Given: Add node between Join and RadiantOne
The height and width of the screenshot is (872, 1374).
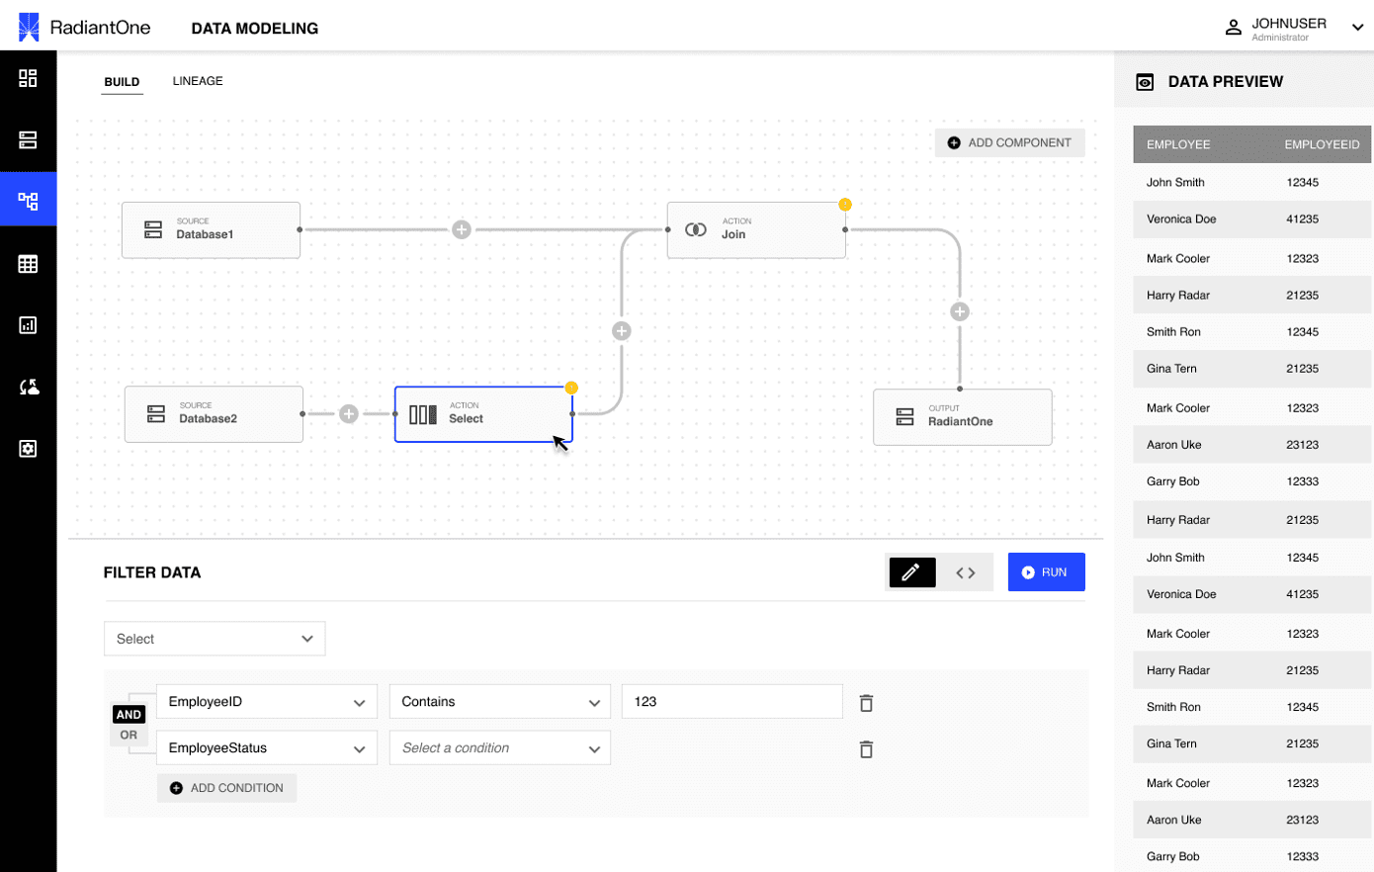Looking at the screenshot, I should pos(959,311).
